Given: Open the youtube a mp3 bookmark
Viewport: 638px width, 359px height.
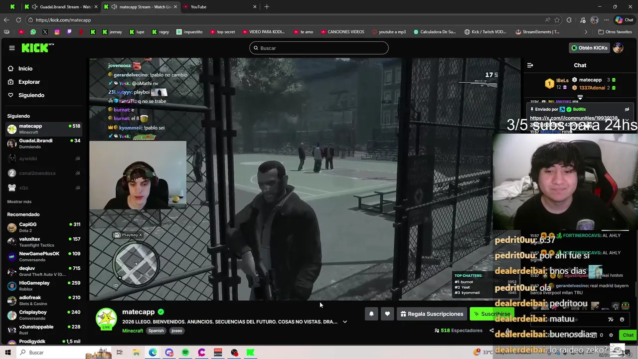Looking at the screenshot, I should (389, 32).
